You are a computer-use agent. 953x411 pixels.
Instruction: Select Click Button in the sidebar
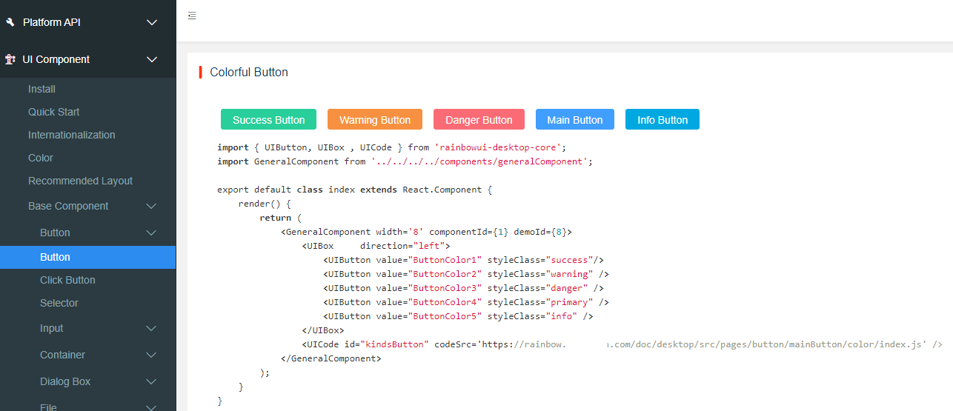[67, 280]
